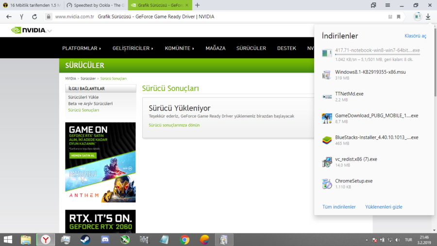Click the TTNetMd.exe file icon
Image resolution: width=437 pixels, height=246 pixels.
pos(327,97)
